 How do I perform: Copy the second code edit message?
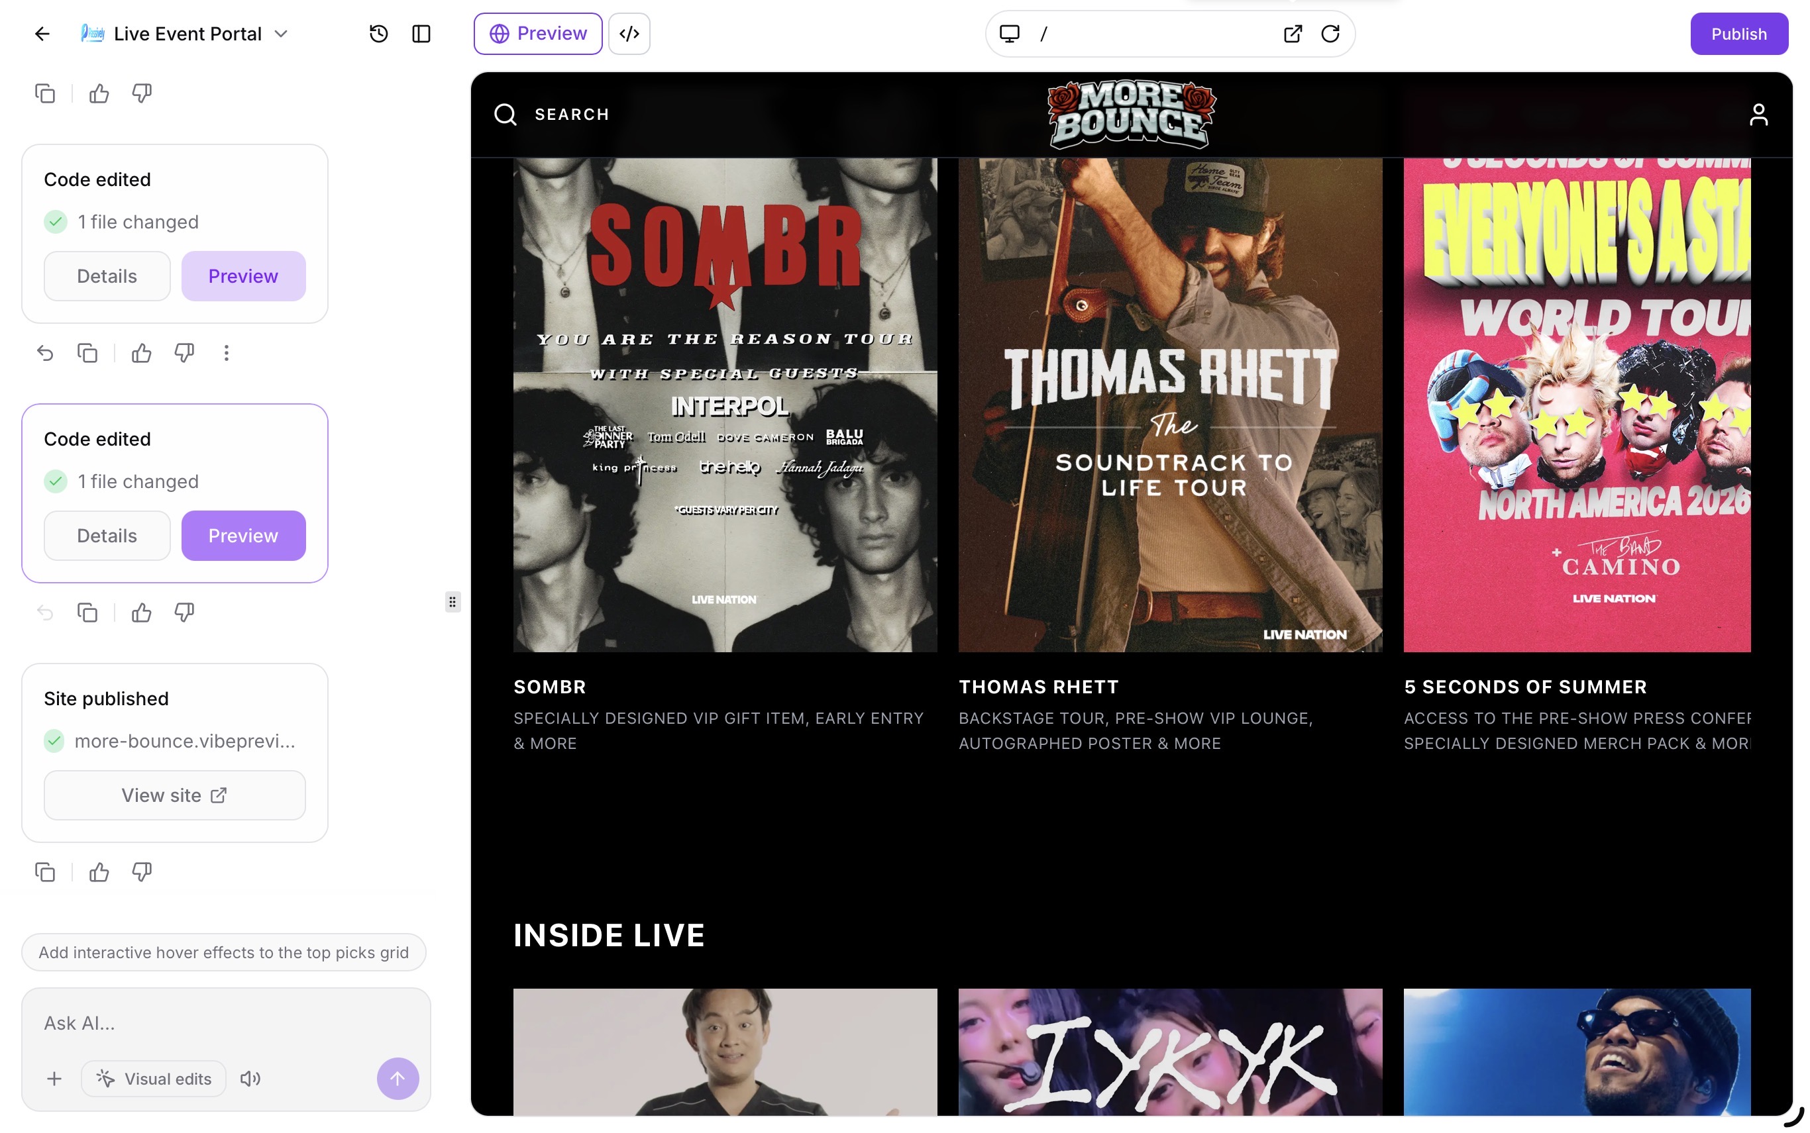pos(87,613)
